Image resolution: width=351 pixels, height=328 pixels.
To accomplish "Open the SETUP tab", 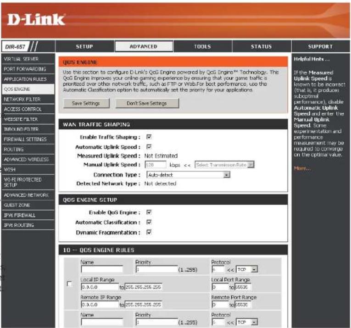I will tap(84, 46).
